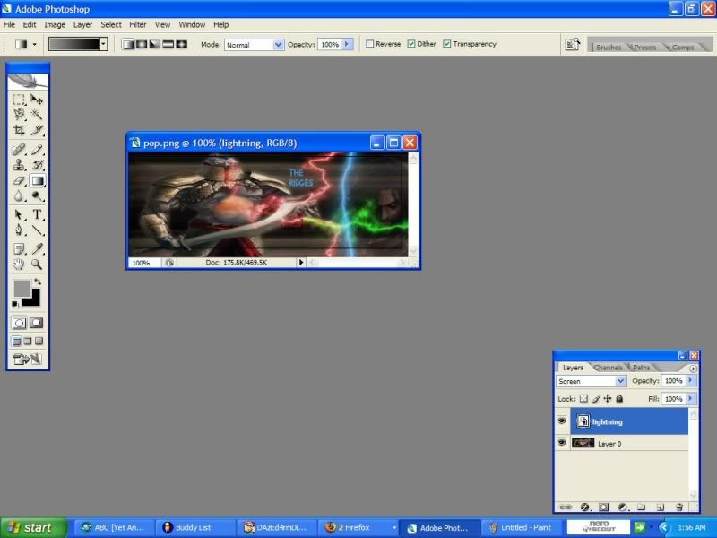Add a layer style from Layers panel
Viewport: 717px width, 538px height.
[584, 507]
